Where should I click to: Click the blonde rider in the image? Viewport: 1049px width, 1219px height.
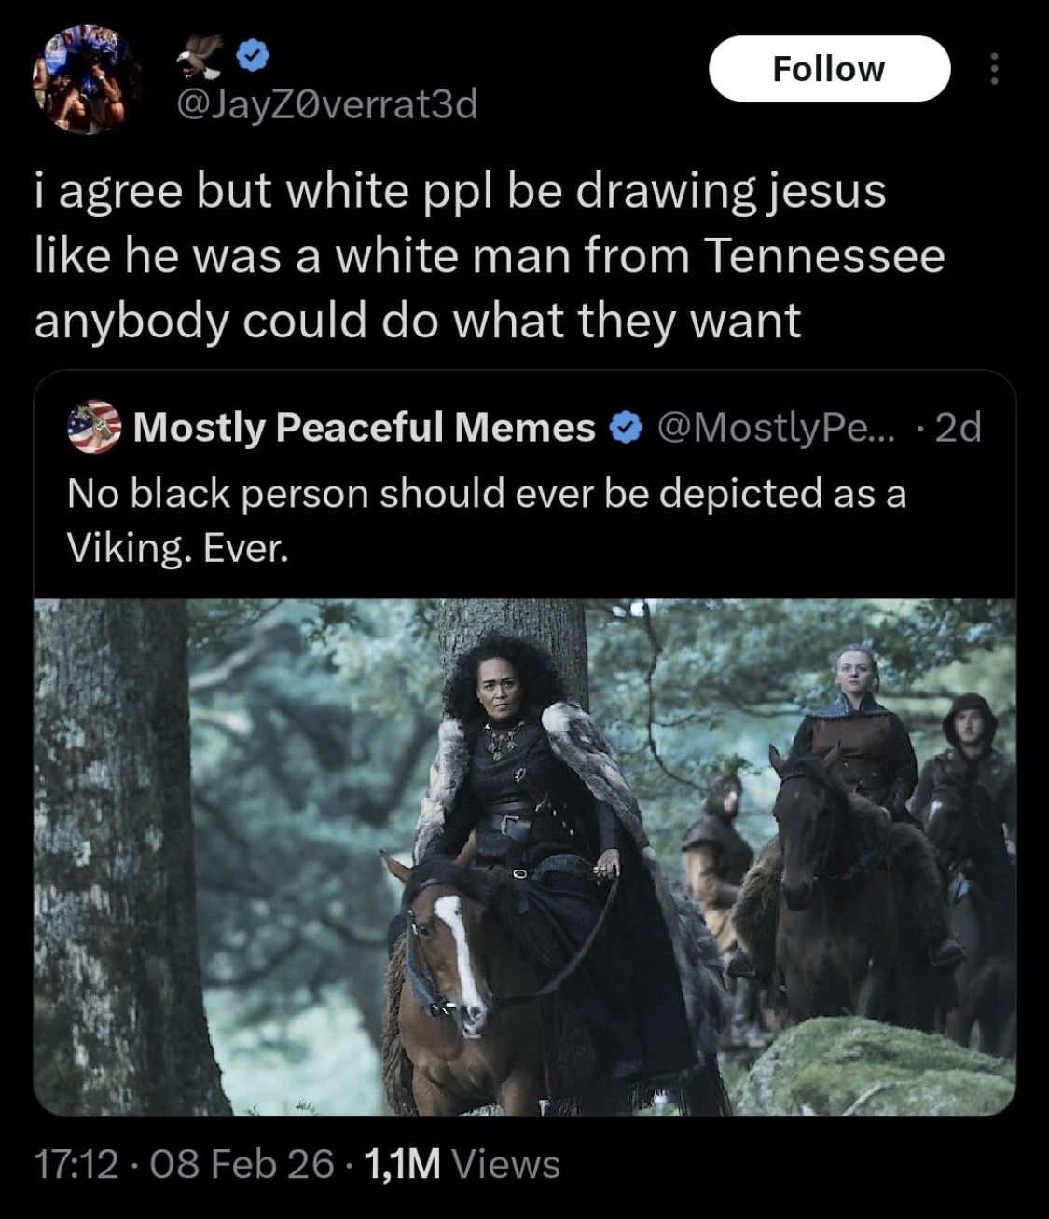point(853,727)
